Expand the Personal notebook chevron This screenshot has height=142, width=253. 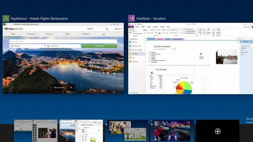[144, 42]
